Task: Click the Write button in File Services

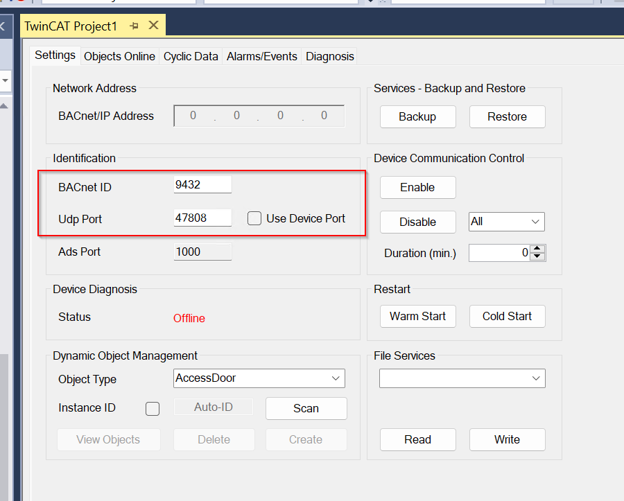Action: [508, 439]
